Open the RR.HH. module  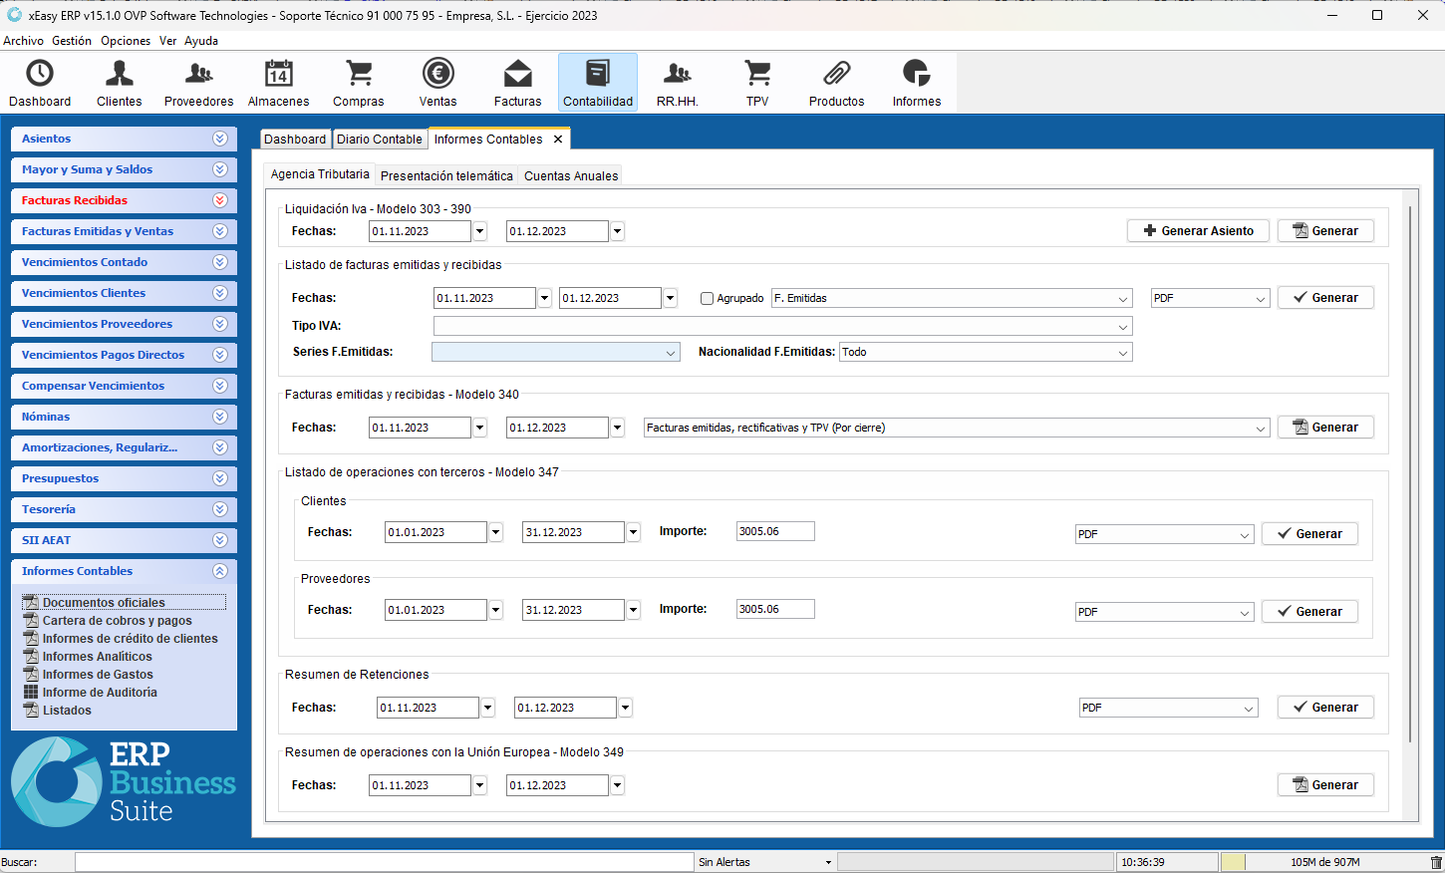coord(678,83)
